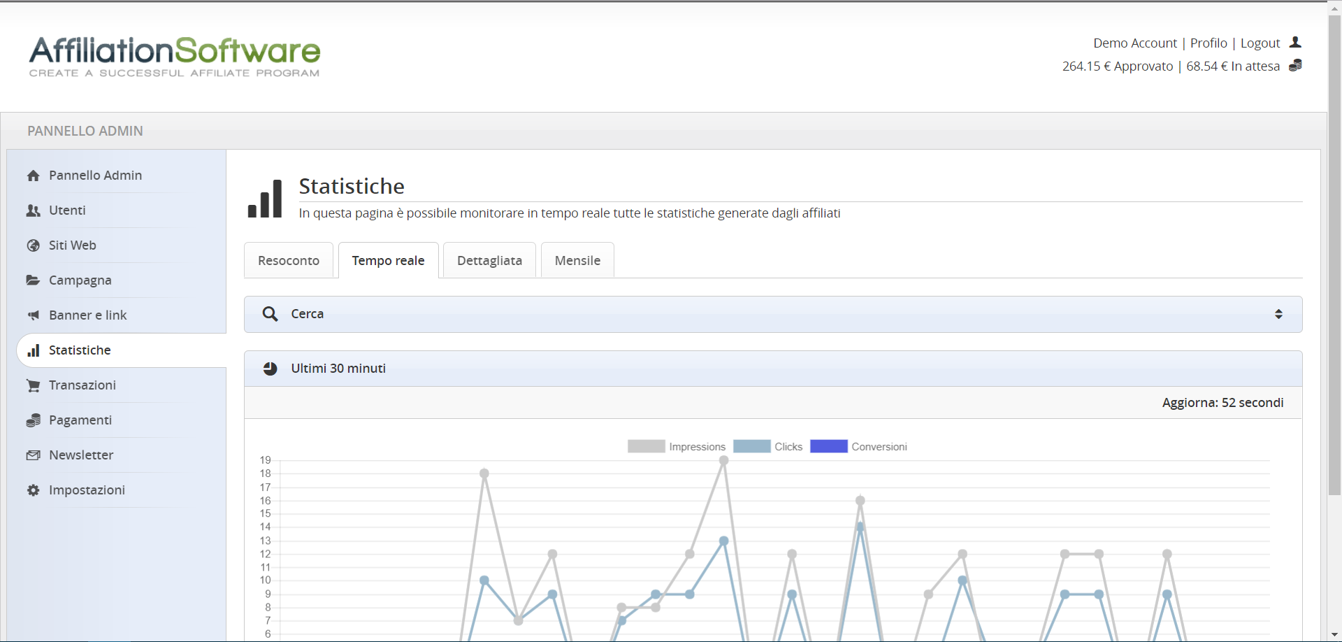Click the scrollbar down arrow
The height and width of the screenshot is (642, 1342).
click(x=1334, y=635)
